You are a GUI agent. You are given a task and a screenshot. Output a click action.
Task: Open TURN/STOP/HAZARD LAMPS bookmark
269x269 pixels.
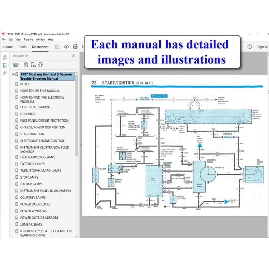tap(41, 171)
